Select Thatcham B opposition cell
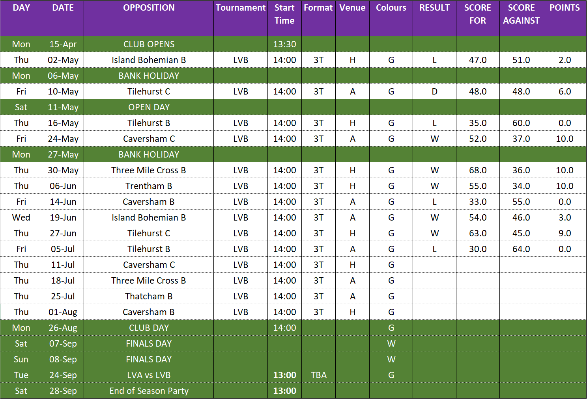The width and height of the screenshot is (587, 399). tap(149, 296)
